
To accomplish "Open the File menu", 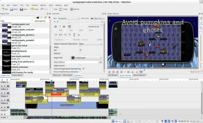I will pyautogui.click(x=3, y=5).
